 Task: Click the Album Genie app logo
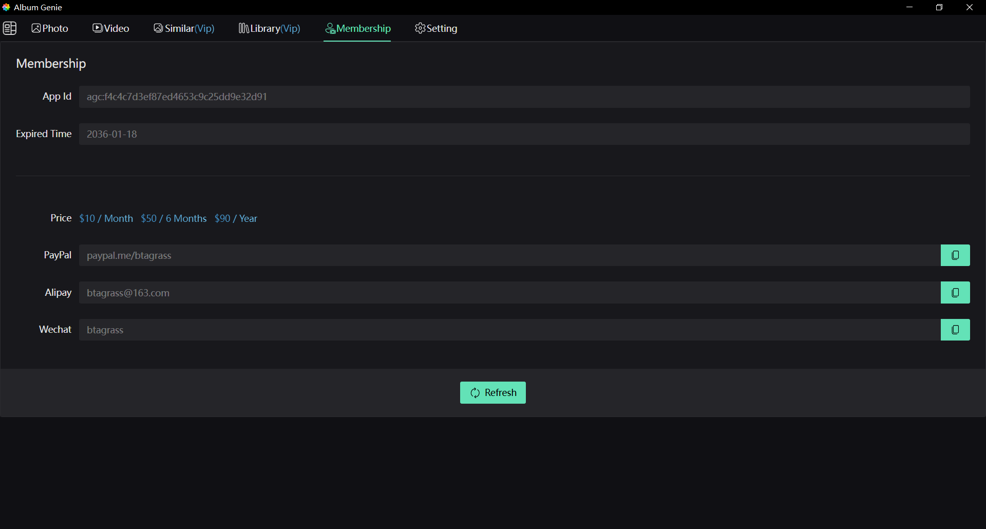pyautogui.click(x=6, y=7)
